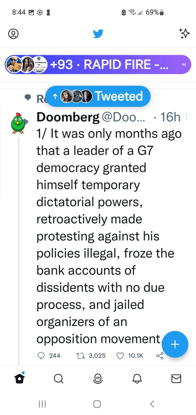196x415 pixels.
Task: Like the Doomberg tweet
Action: click(x=120, y=356)
